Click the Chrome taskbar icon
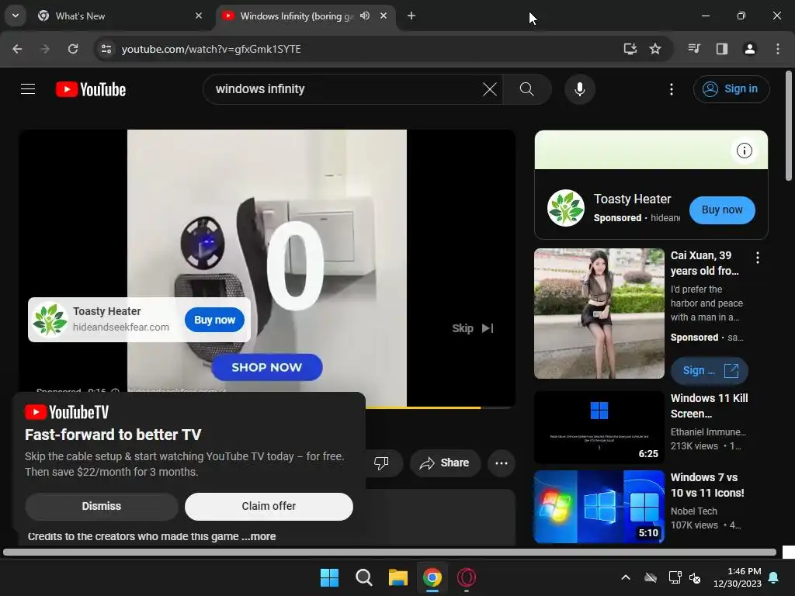This screenshot has height=596, width=795. [432, 577]
